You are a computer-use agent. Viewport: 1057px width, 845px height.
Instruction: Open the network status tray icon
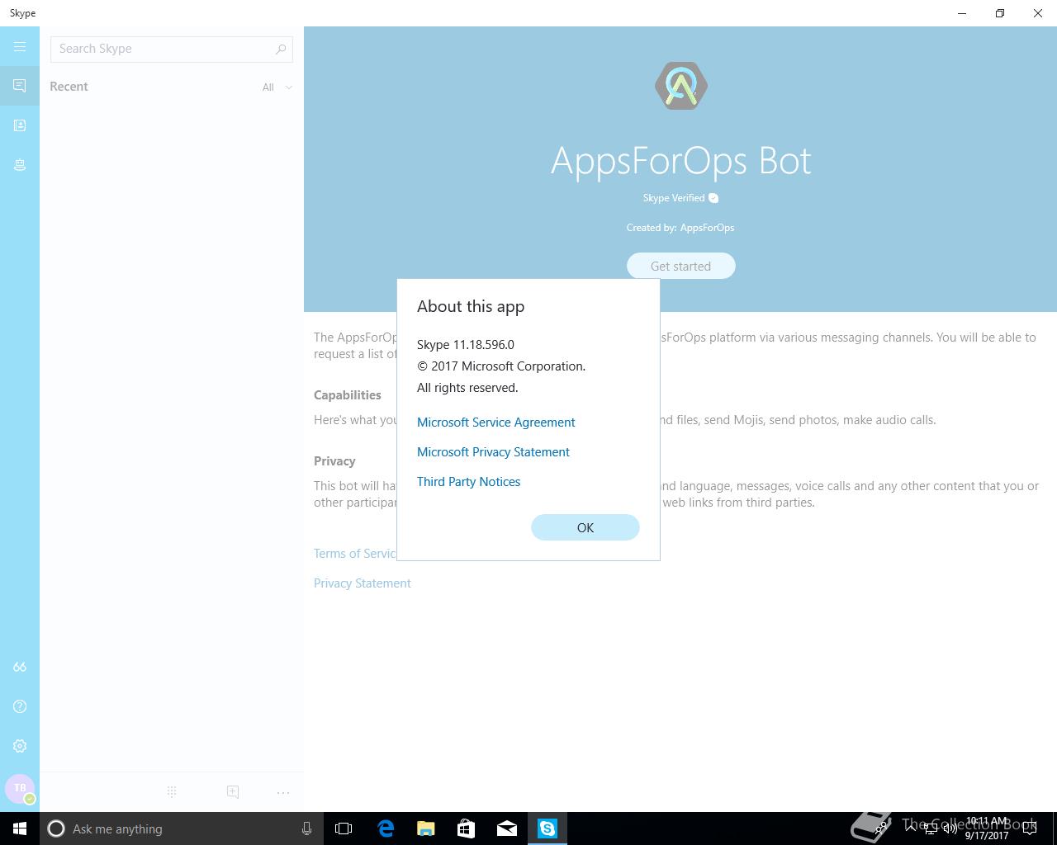click(931, 828)
